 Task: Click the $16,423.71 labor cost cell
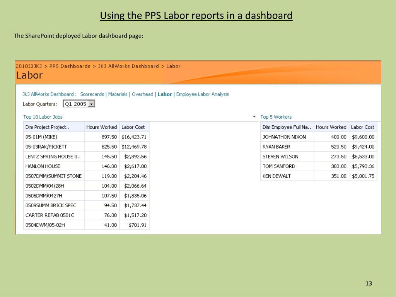134,137
